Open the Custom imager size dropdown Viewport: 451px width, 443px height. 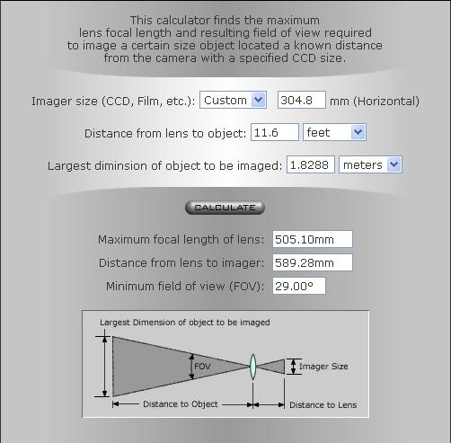(x=233, y=100)
